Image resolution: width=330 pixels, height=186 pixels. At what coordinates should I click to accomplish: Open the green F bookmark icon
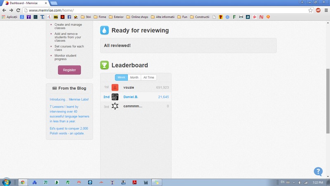point(234,17)
